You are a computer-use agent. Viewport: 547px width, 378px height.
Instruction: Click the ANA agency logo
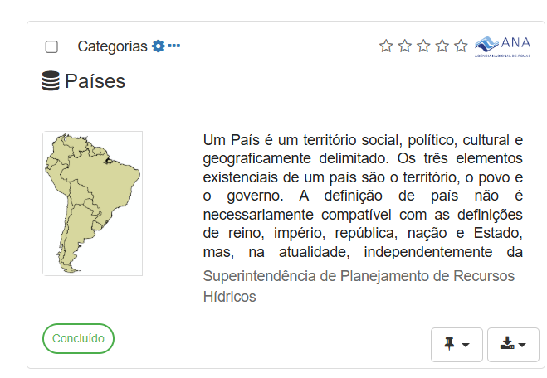[x=502, y=46]
